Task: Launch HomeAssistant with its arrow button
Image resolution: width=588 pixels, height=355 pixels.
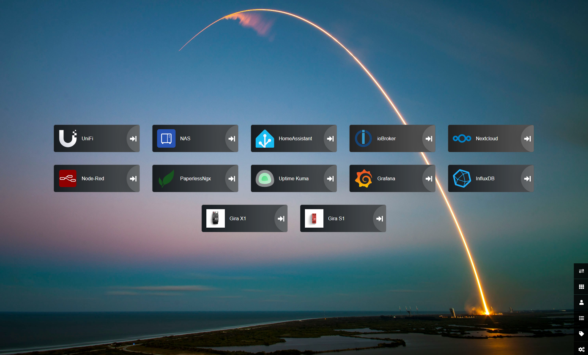Action: (330, 138)
